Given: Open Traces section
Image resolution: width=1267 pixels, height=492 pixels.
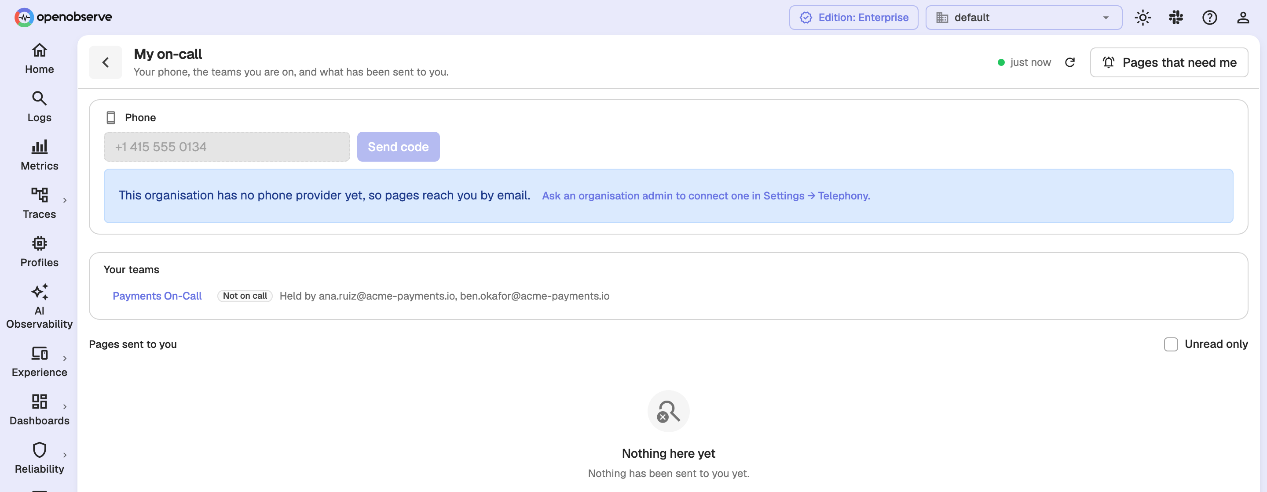Looking at the screenshot, I should point(39,203).
